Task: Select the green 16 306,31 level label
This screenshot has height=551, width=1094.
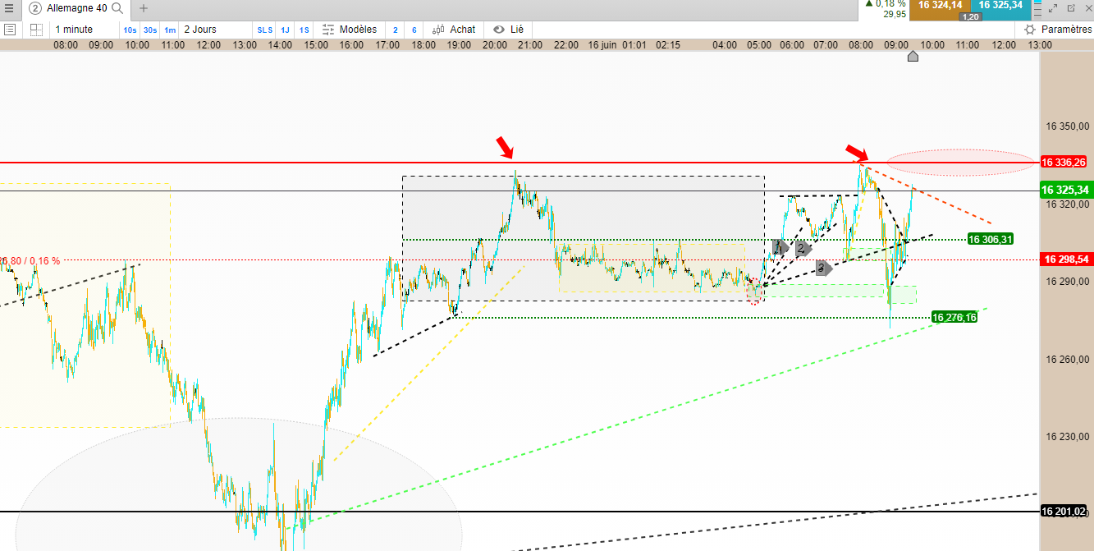Action: [989, 240]
